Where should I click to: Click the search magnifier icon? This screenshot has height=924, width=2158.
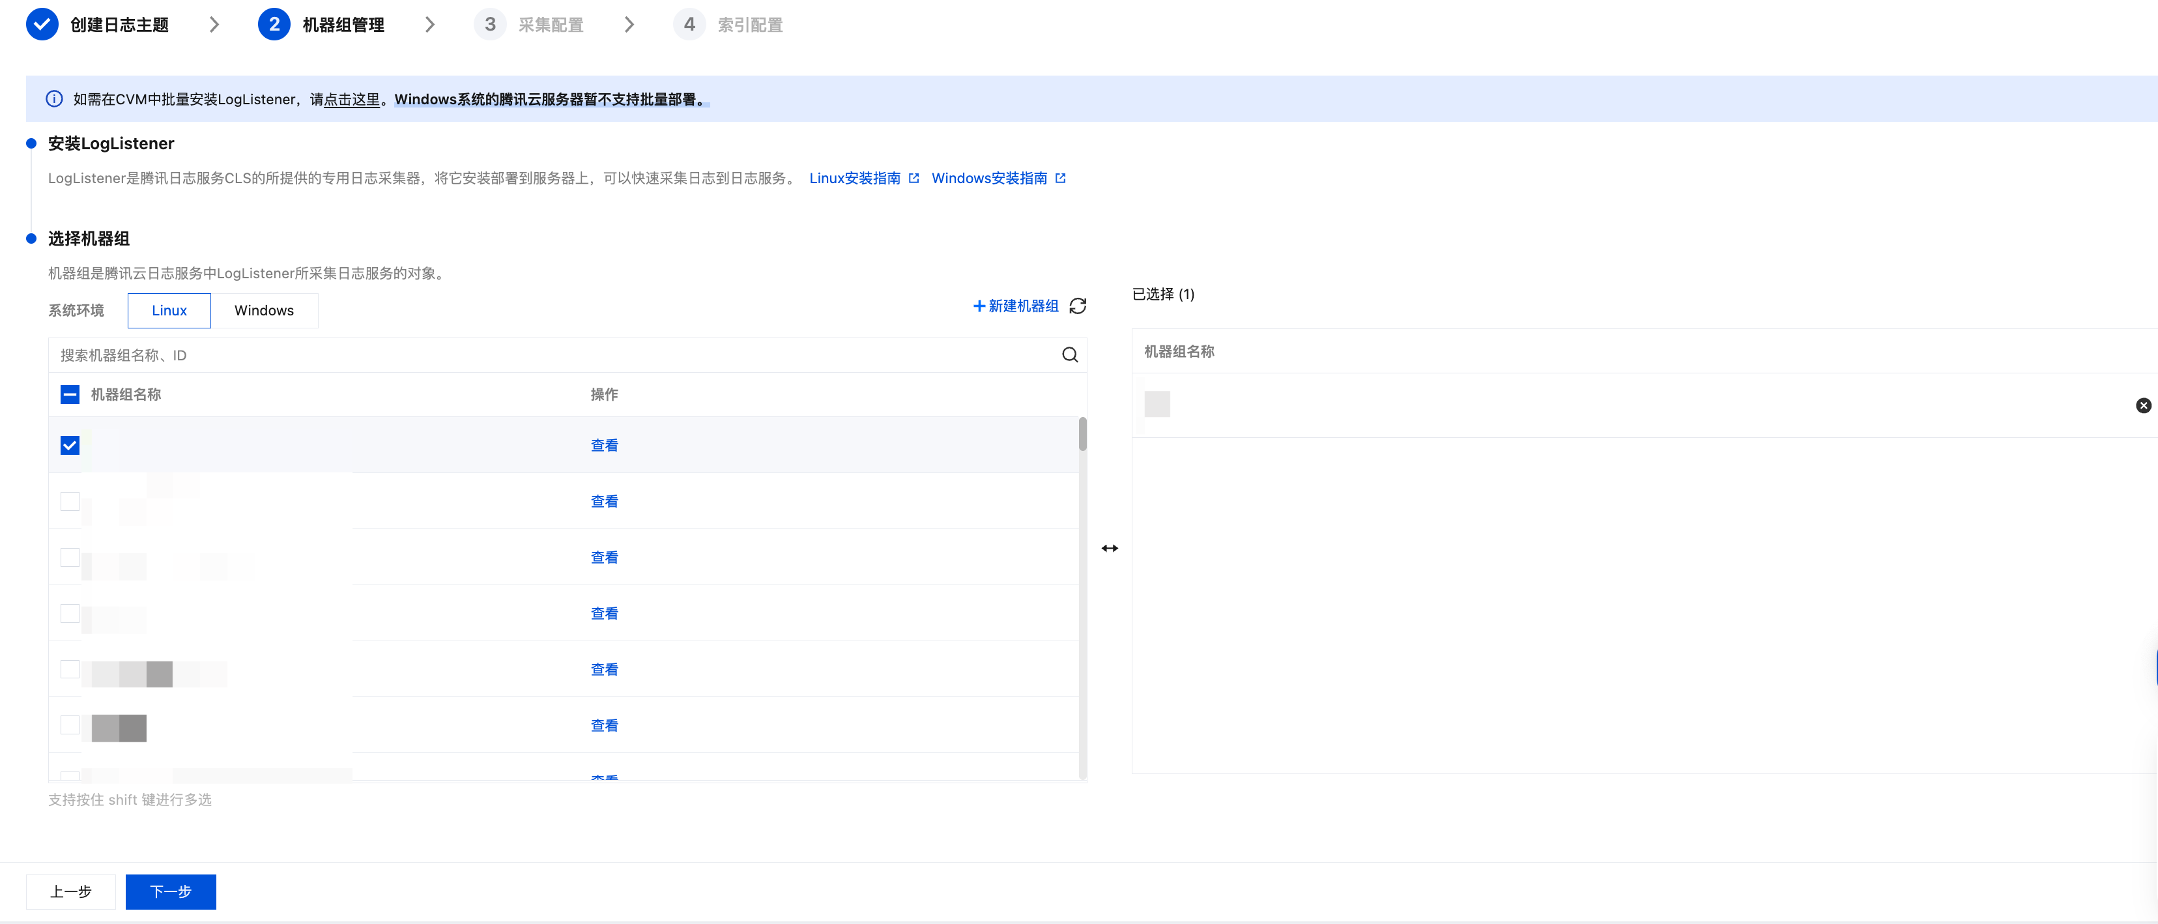point(1070,355)
